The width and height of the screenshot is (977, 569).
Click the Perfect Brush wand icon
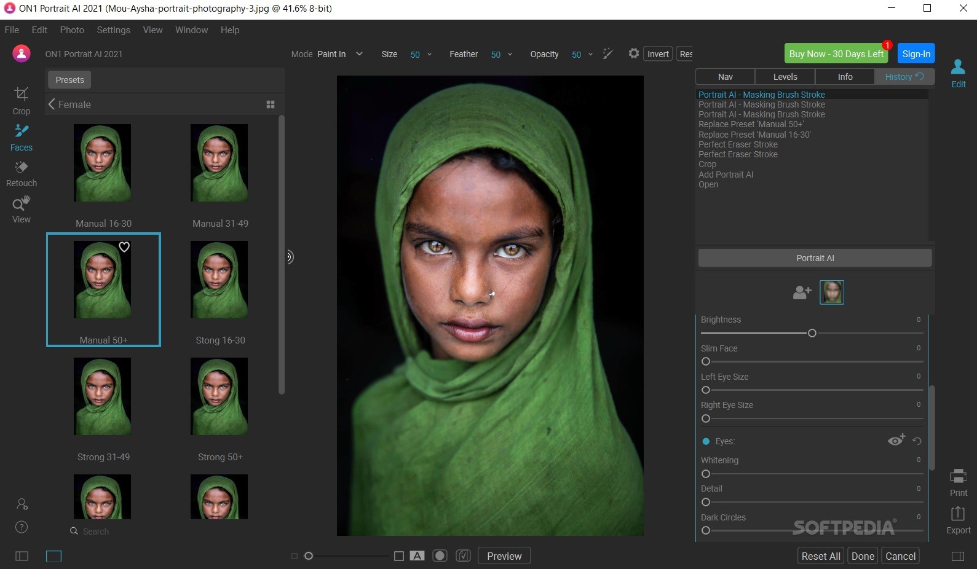(608, 54)
